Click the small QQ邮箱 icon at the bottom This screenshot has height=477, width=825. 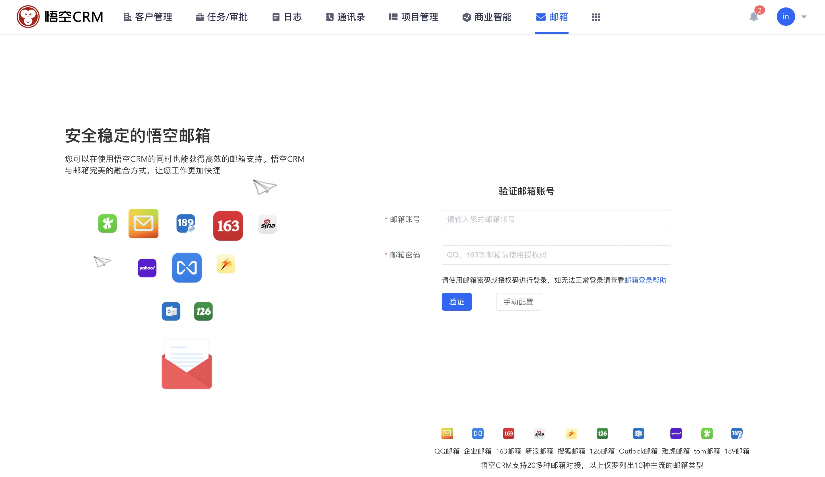pyautogui.click(x=447, y=433)
